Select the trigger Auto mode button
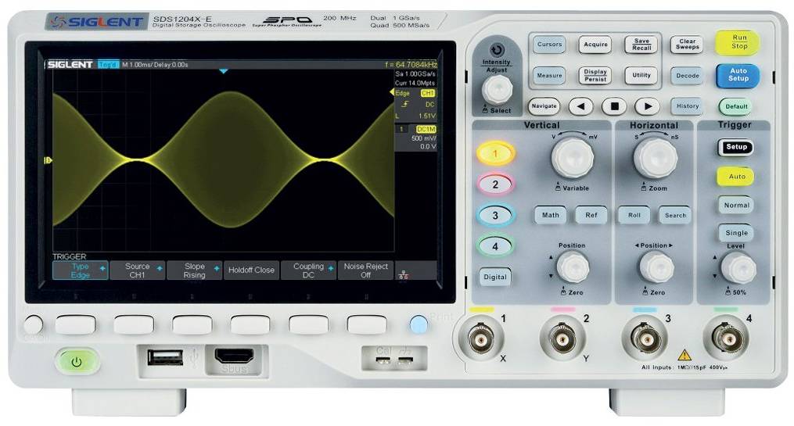794x426 pixels. (736, 177)
